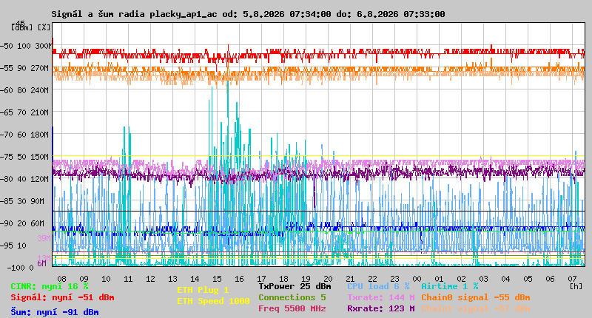This screenshot has height=318, width=592.
Task: Click the "[h]" hours unit label
Action: click(576, 286)
